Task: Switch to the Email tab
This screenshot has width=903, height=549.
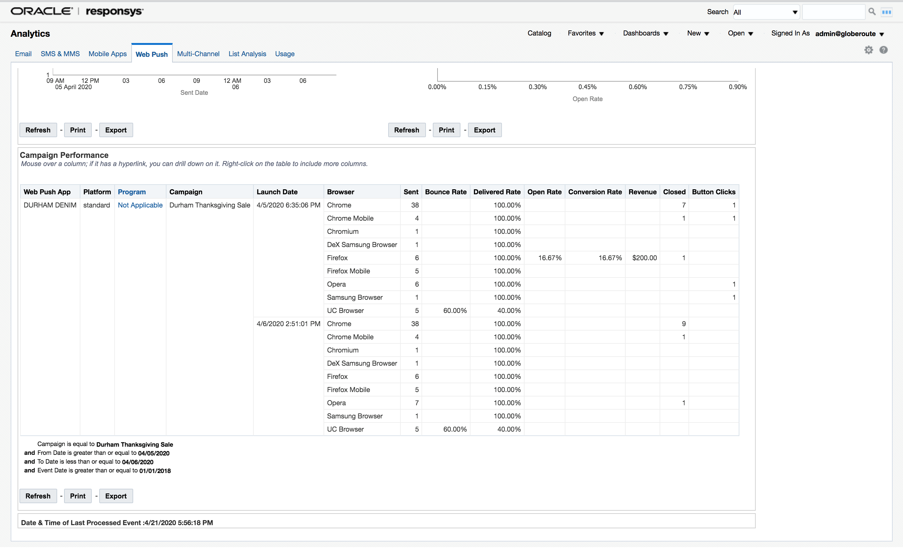Action: (x=23, y=54)
